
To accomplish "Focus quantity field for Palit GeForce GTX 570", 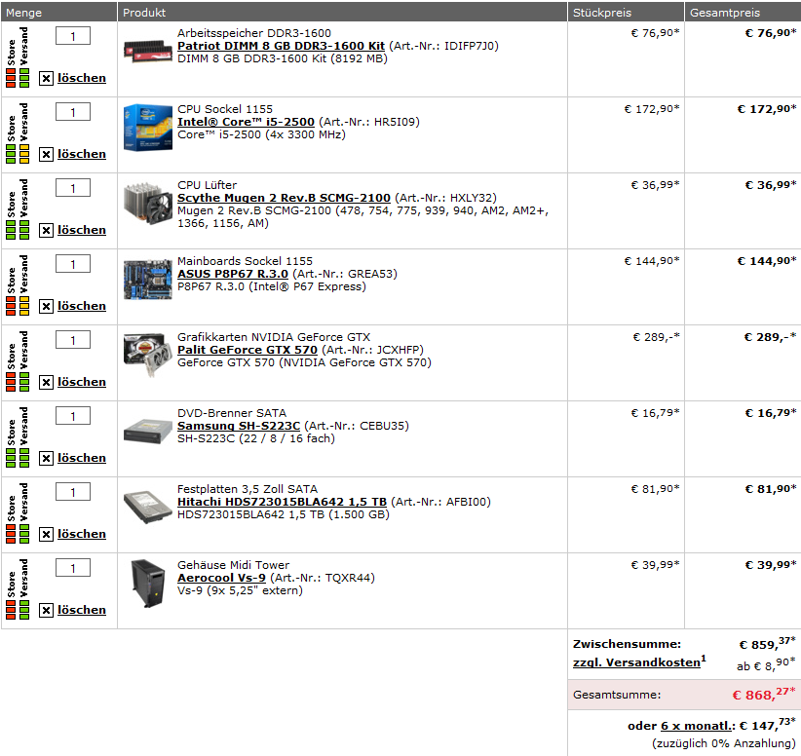I will [73, 340].
